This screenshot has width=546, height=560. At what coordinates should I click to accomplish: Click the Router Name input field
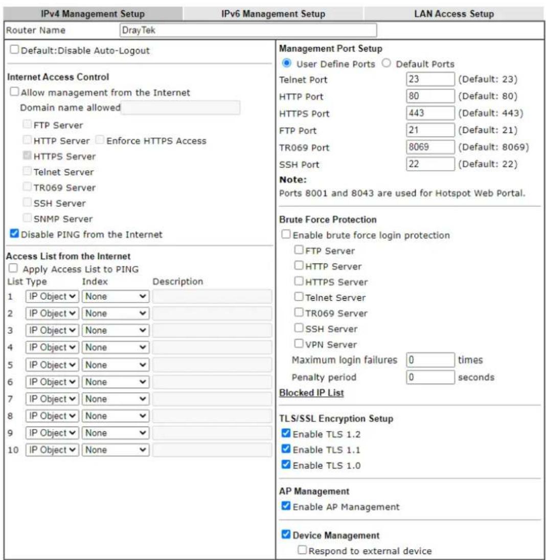point(248,30)
